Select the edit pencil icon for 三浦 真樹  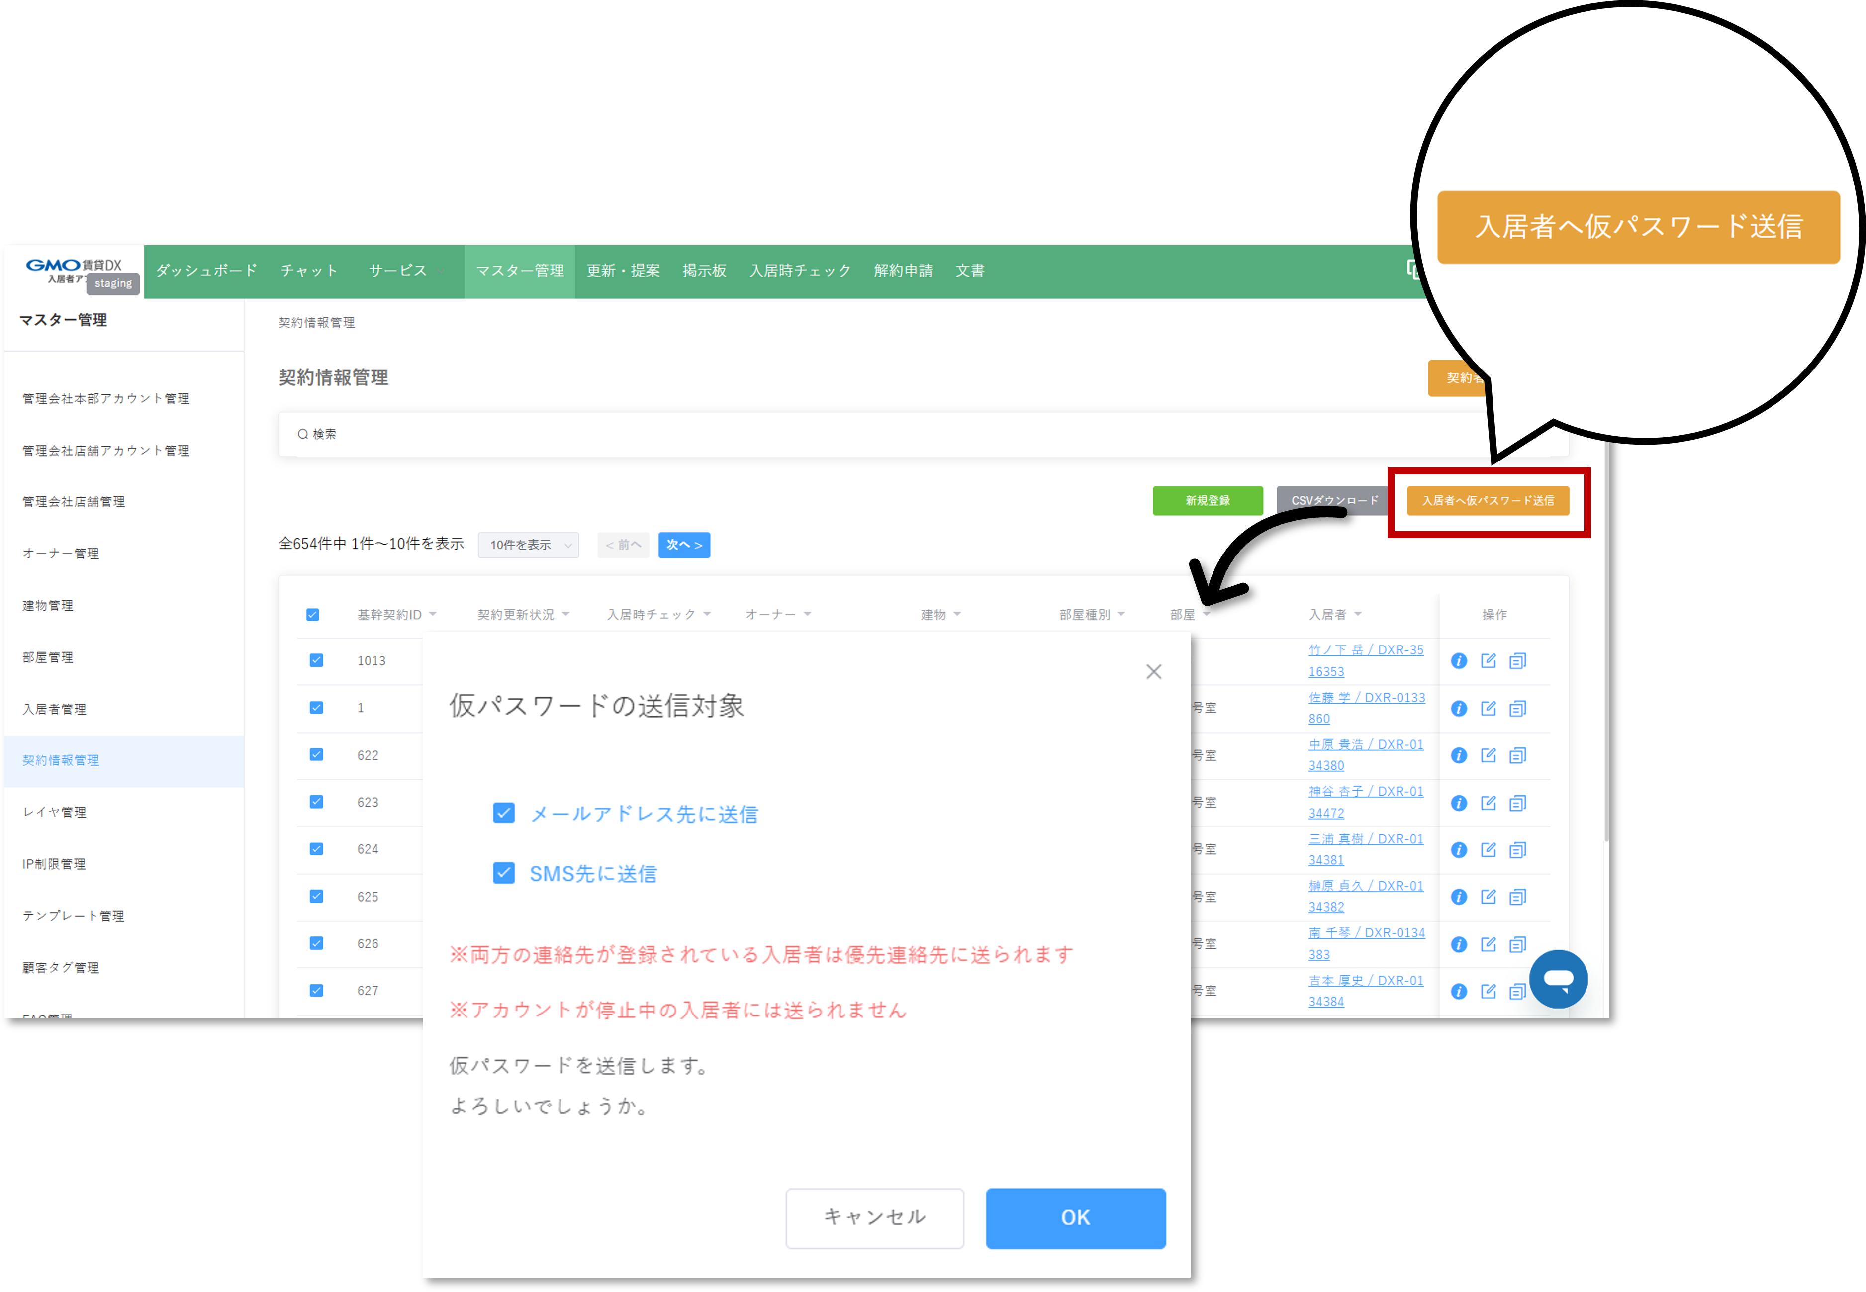click(1488, 849)
